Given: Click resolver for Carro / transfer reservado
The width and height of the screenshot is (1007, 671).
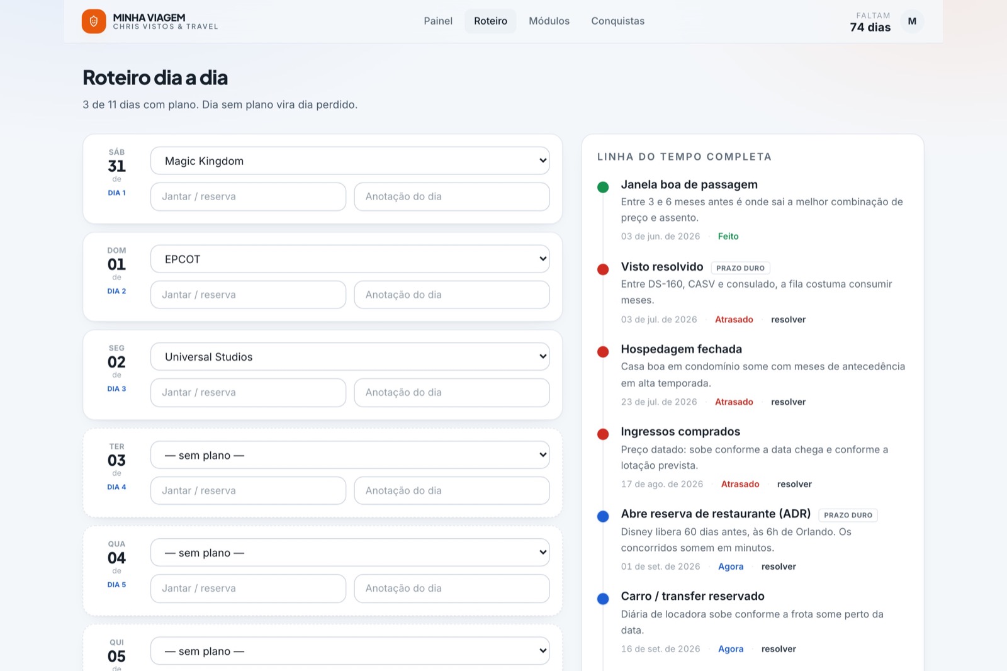Looking at the screenshot, I should pyautogui.click(x=779, y=649).
